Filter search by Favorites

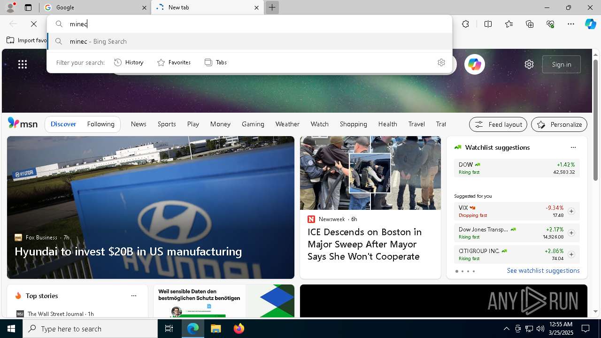174,62
